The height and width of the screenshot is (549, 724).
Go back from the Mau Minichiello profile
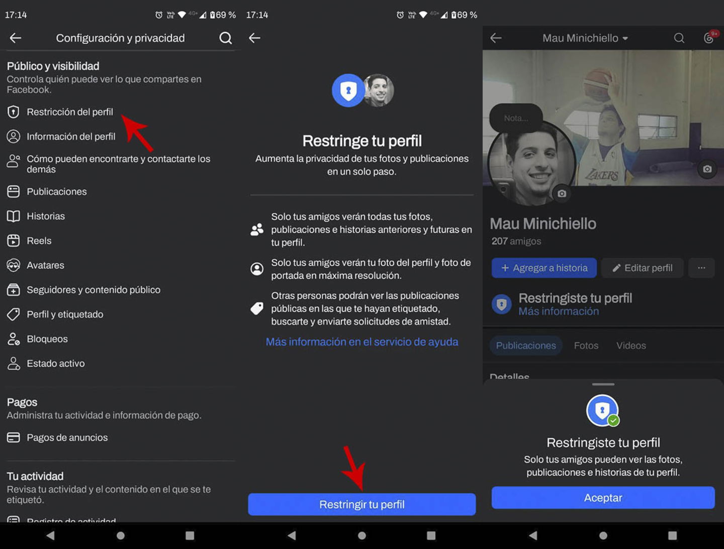pos(496,38)
